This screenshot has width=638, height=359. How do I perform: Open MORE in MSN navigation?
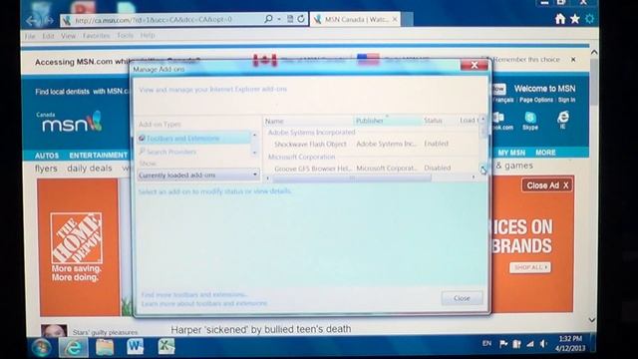545,153
